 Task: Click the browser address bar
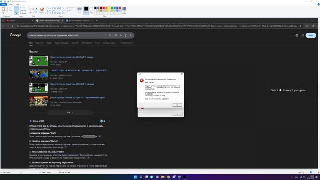click(159, 26)
